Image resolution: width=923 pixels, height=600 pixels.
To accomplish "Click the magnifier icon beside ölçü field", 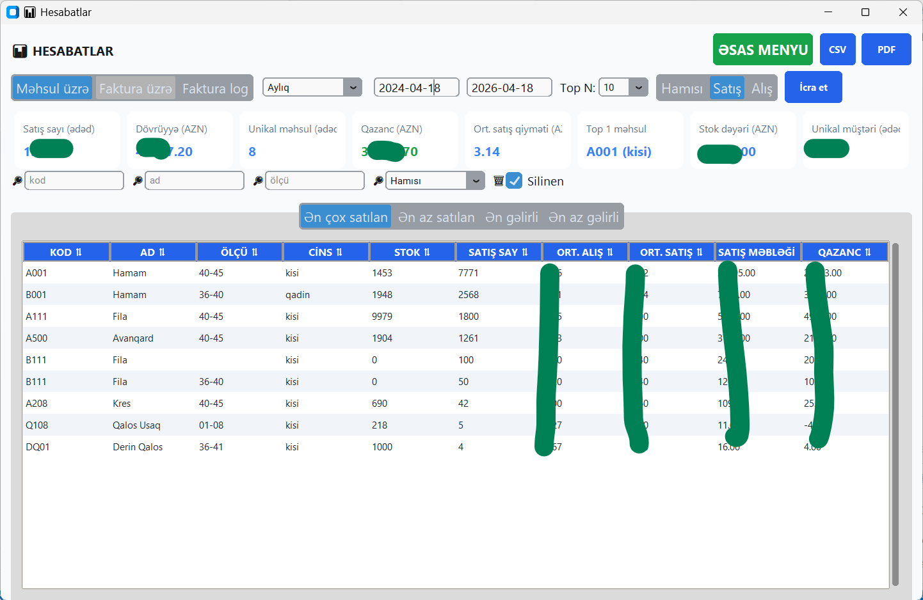I will (258, 181).
